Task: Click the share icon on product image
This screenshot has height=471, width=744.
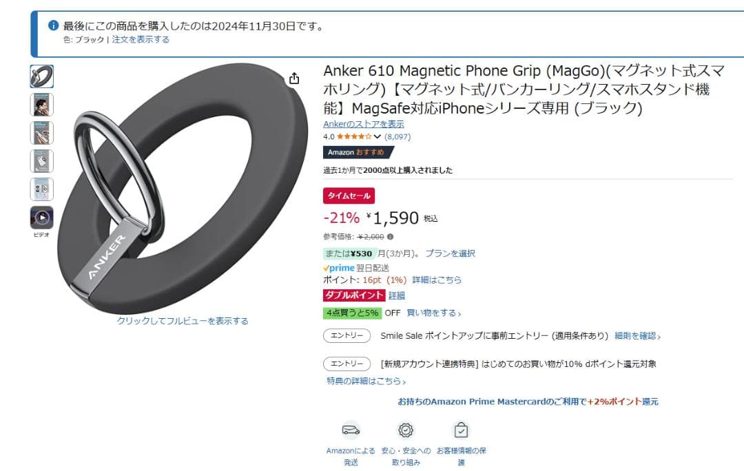Action: 294,78
